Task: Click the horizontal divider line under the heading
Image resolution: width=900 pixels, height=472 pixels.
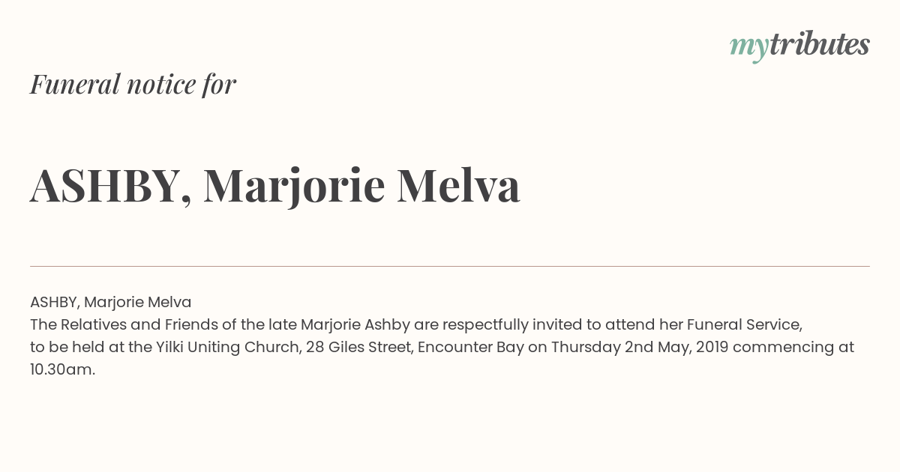Action: (450, 266)
